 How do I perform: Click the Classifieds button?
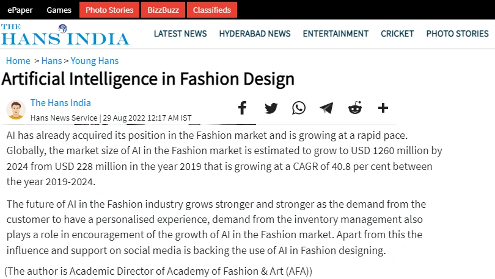[x=212, y=10]
